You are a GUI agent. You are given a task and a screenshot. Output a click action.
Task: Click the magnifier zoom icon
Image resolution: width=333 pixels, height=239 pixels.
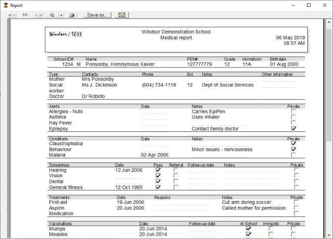(x=52, y=15)
